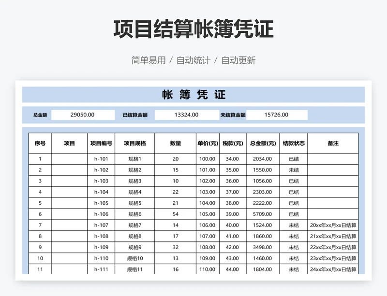Image resolution: width=387 pixels, height=296 pixels.
Task: Select the 已结算金额 value 13324.00
Action: point(187,115)
